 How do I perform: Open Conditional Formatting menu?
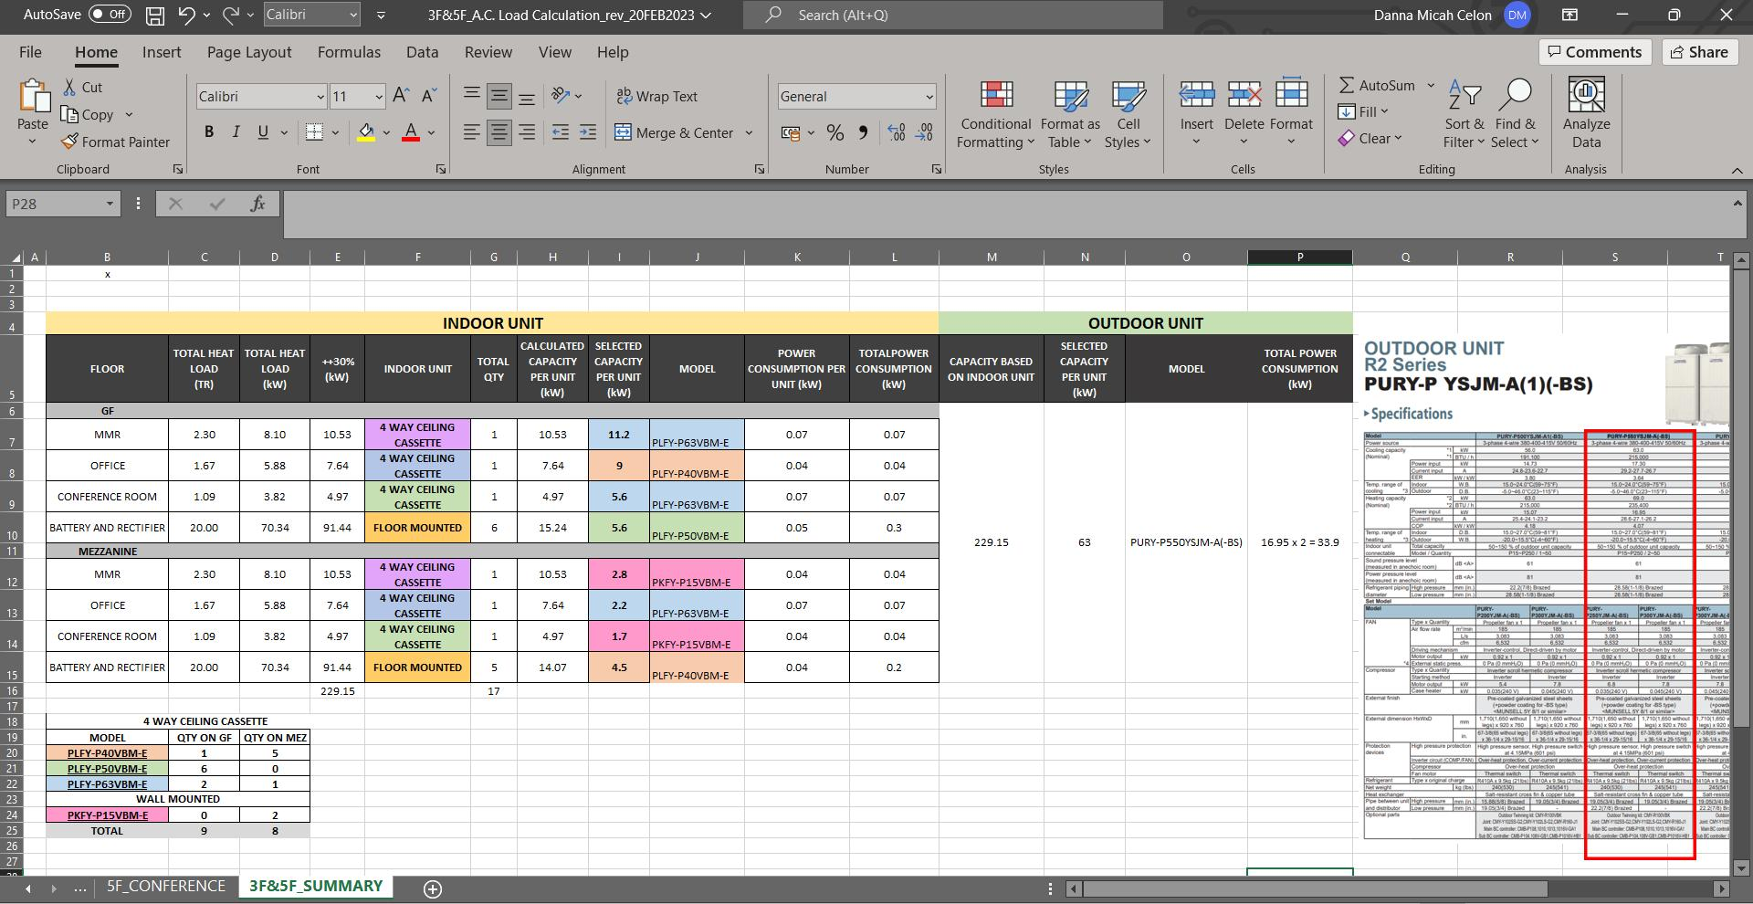tap(995, 115)
